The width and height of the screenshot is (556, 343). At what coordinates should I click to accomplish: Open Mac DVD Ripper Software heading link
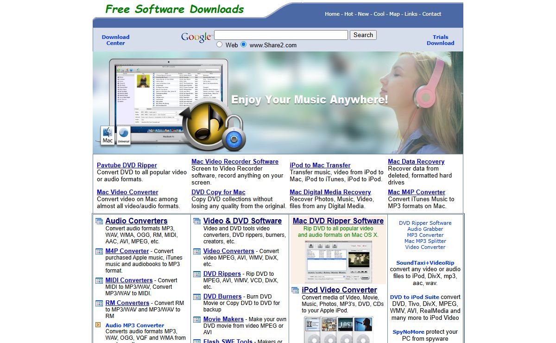point(338,221)
